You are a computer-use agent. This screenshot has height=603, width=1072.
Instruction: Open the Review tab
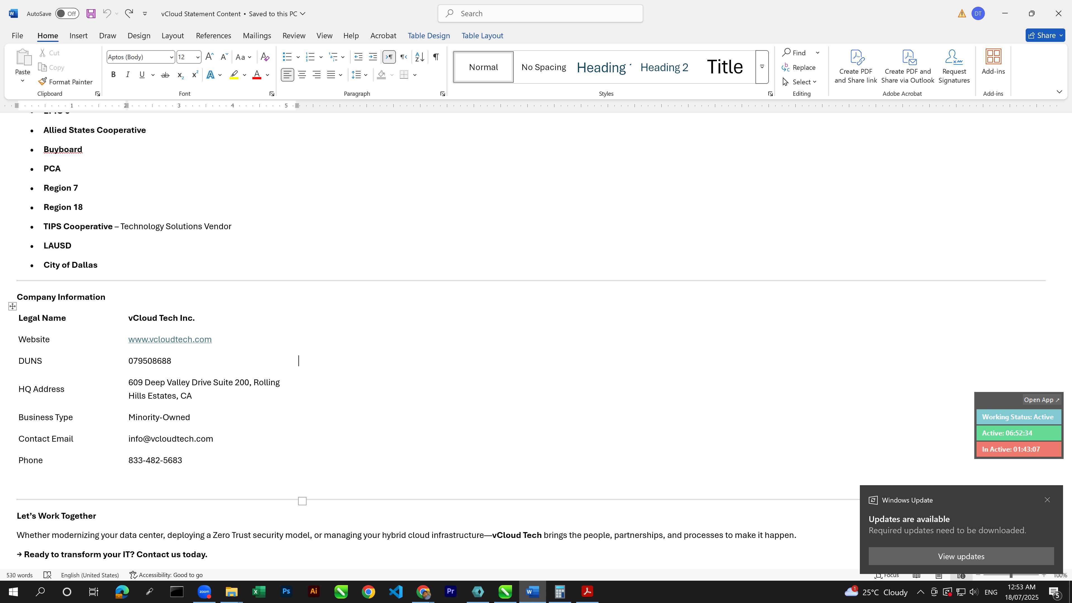click(x=294, y=36)
